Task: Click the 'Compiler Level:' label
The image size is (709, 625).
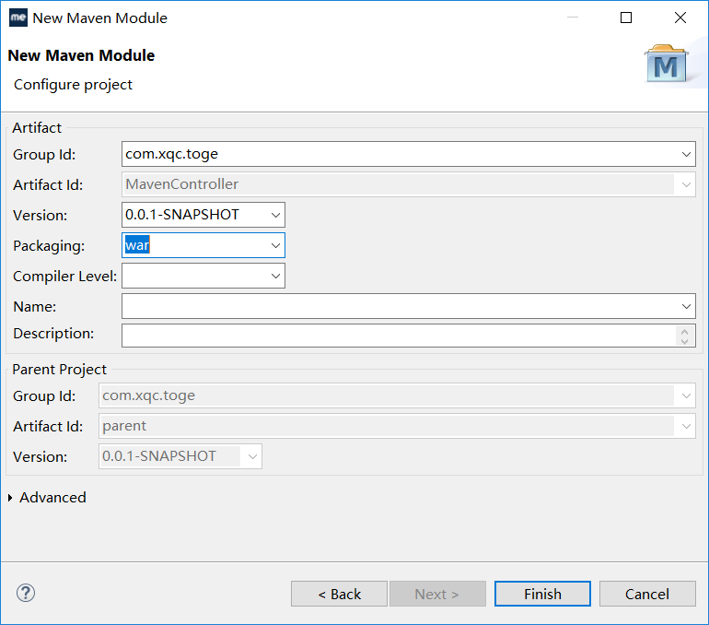Action: 64,276
